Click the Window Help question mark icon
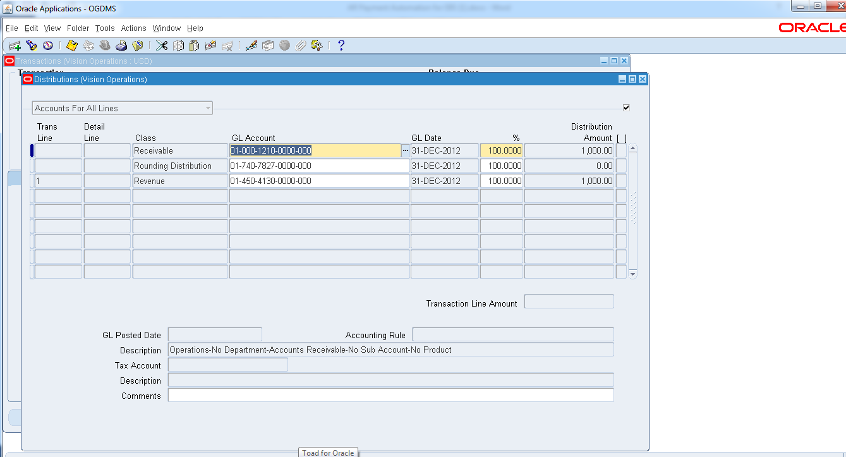This screenshot has height=457, width=846. click(341, 46)
